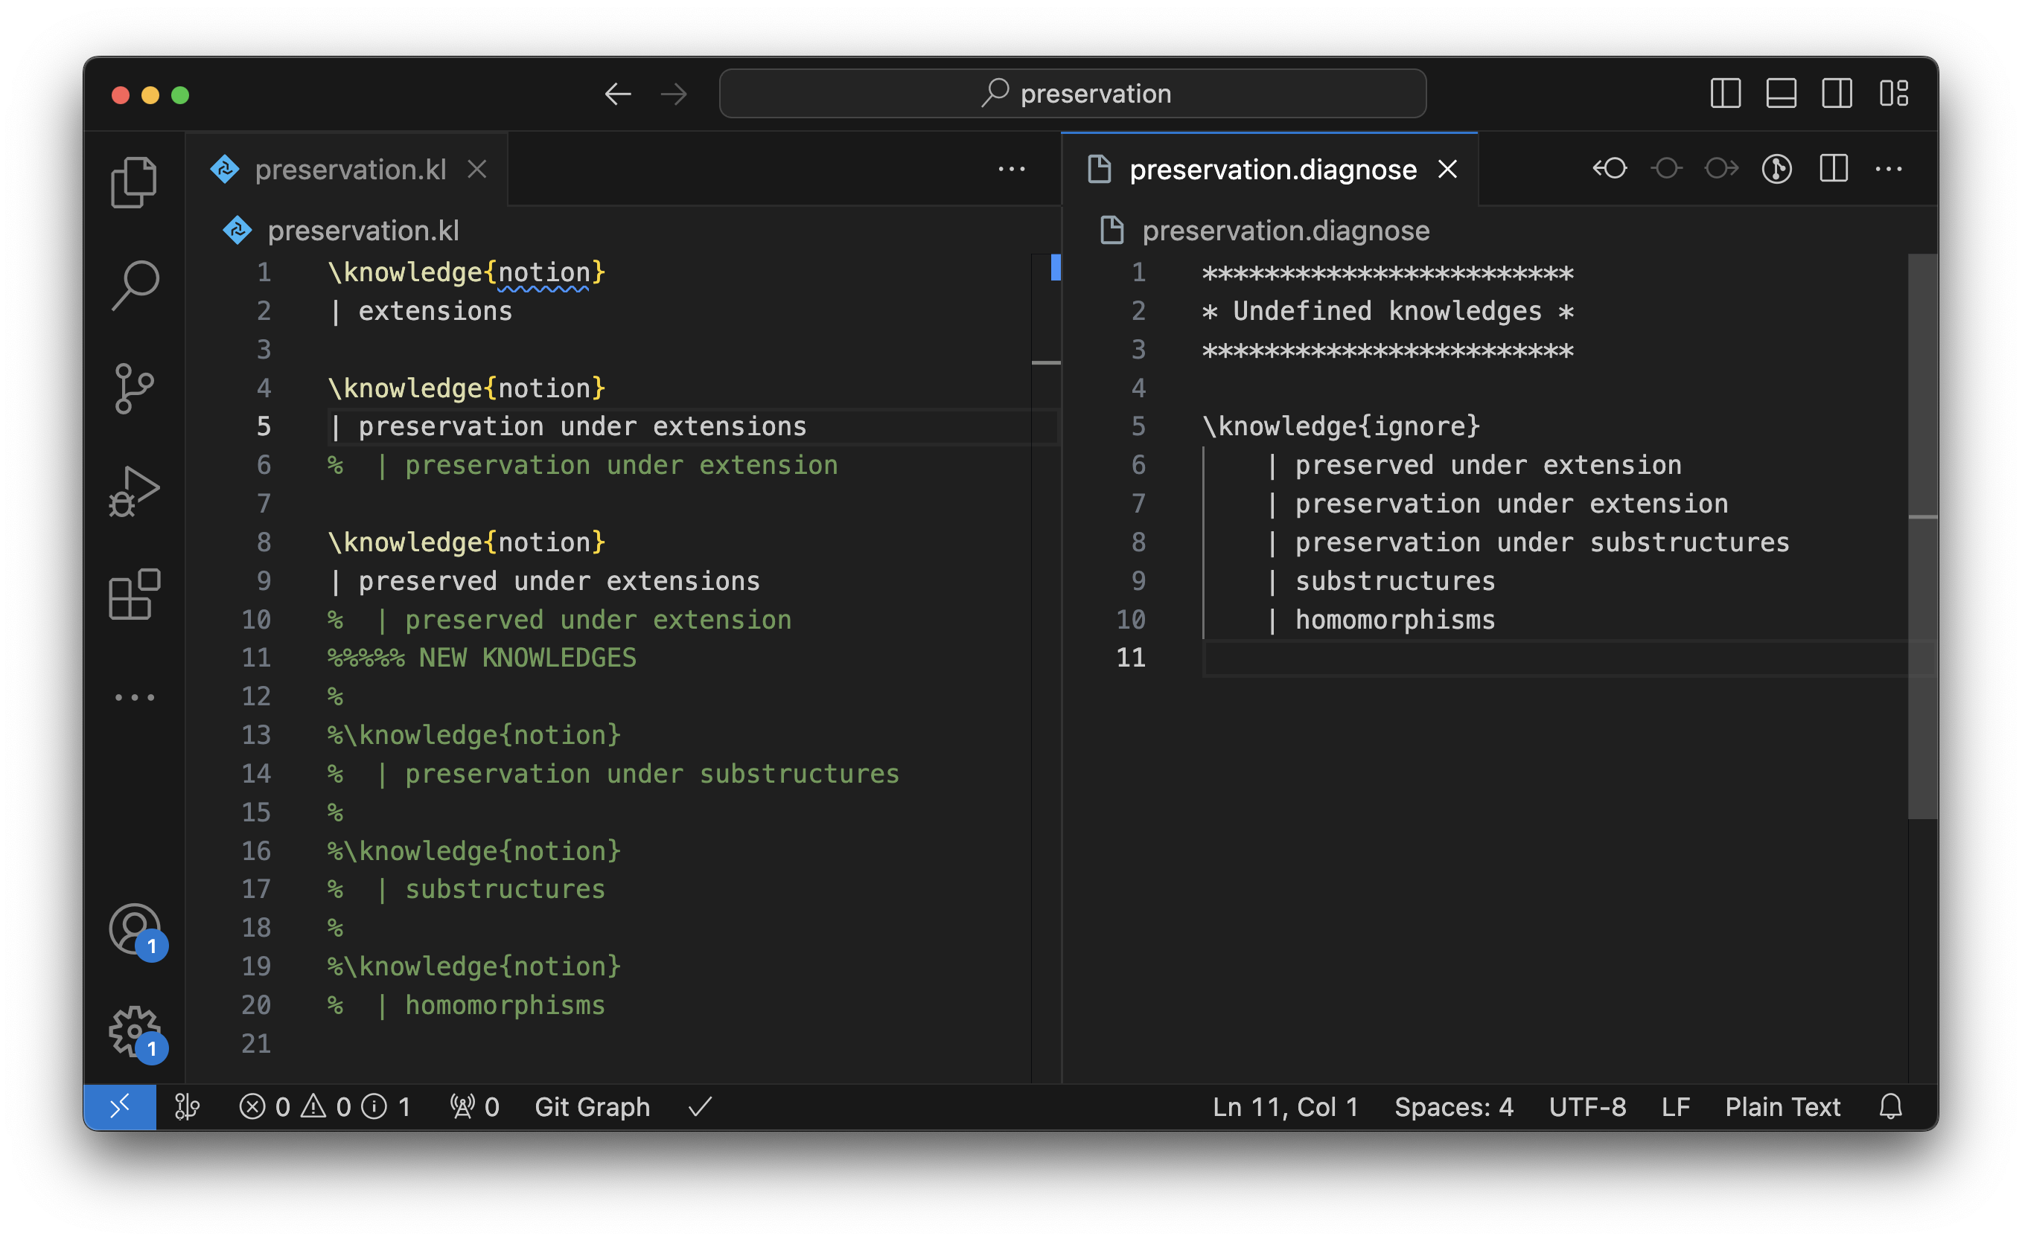Switch to the preservation.kl tab
Viewport: 2022px width, 1241px height.
[x=350, y=169]
